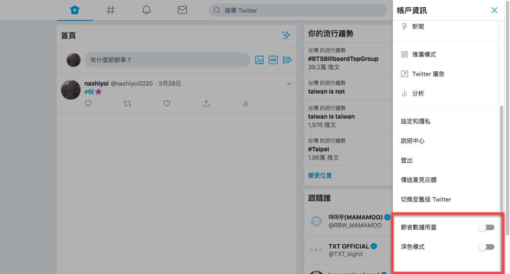Add a GIF to the tweet
This screenshot has width=510, height=274.
click(273, 60)
